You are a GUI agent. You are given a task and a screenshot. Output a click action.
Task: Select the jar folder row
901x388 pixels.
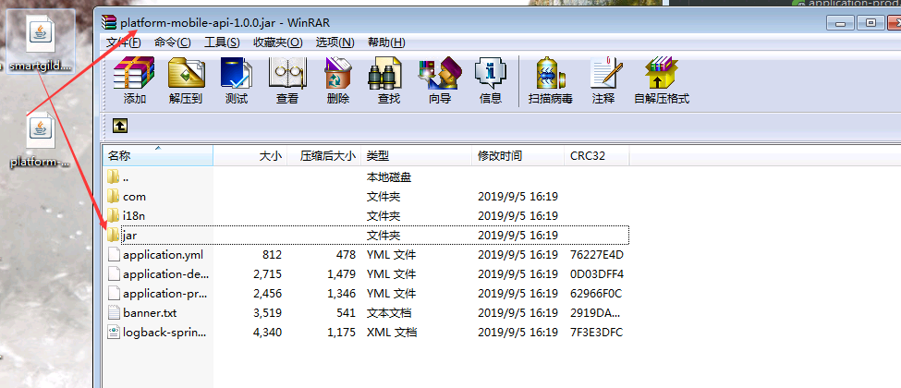[x=368, y=235]
